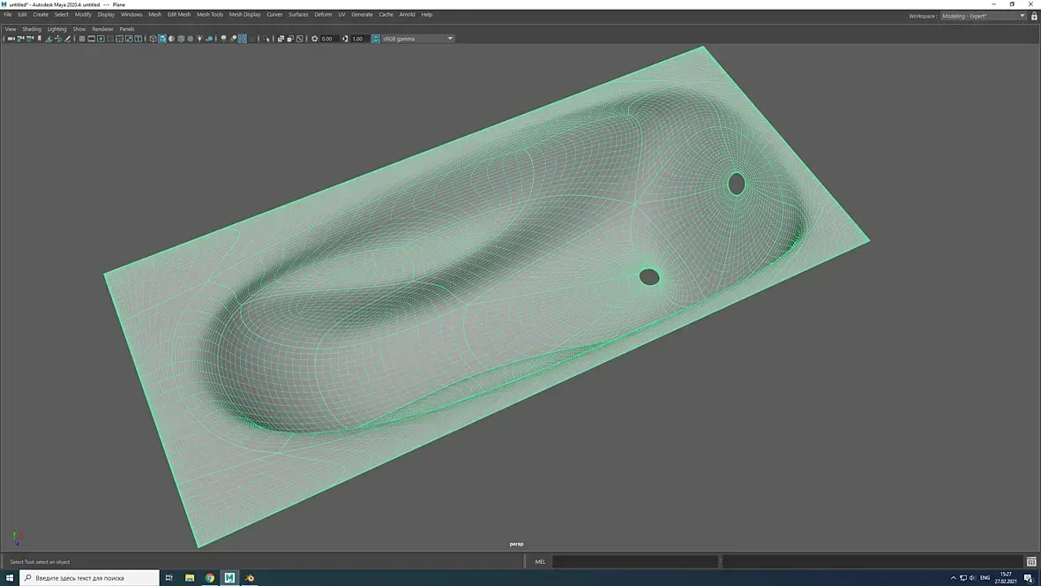Open the Edit Mesh menu
Viewport: 1041px width, 586px height.
(x=178, y=15)
